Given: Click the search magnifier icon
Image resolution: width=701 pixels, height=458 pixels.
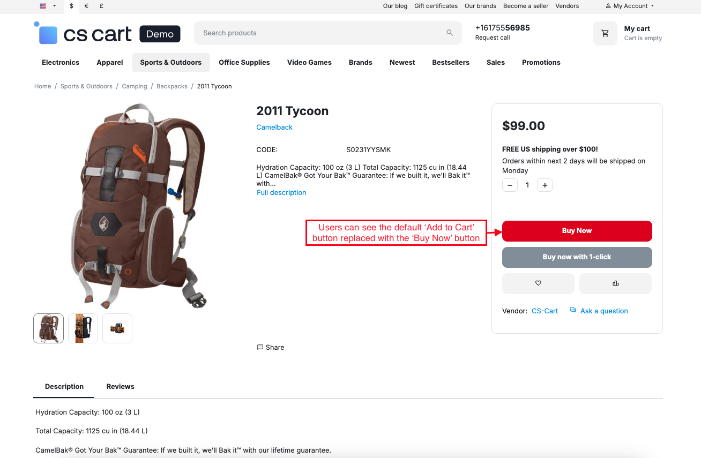Looking at the screenshot, I should click(450, 33).
